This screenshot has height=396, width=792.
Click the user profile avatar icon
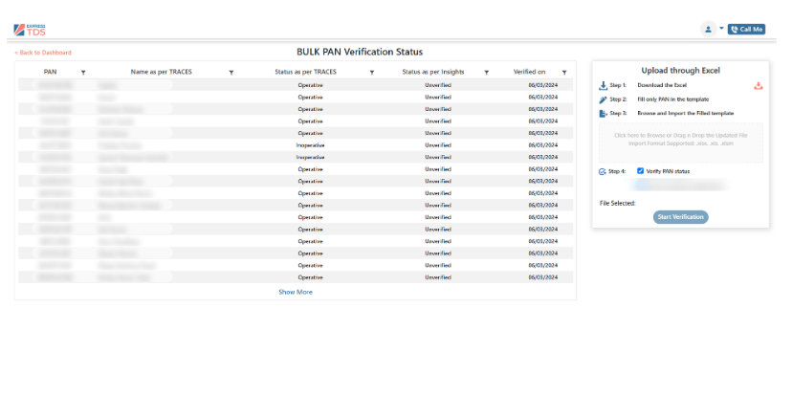tap(708, 29)
